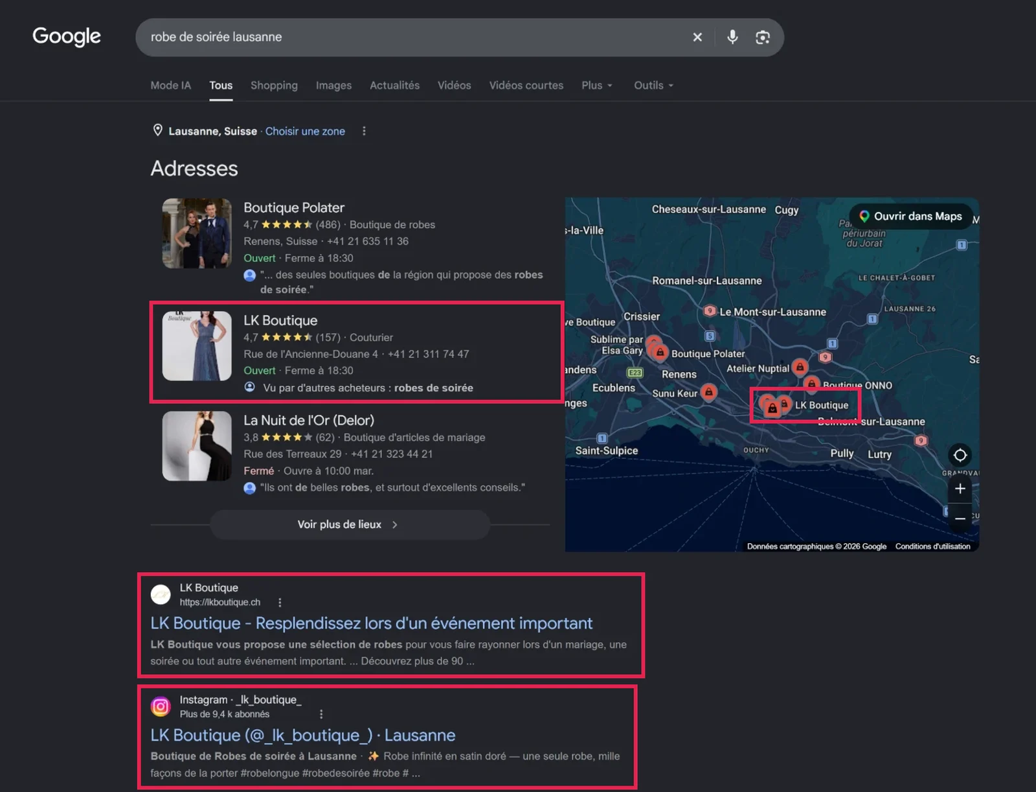Viewport: 1036px width, 792px height.
Task: Open Boutique Polater listing thumbnail
Action: click(197, 233)
